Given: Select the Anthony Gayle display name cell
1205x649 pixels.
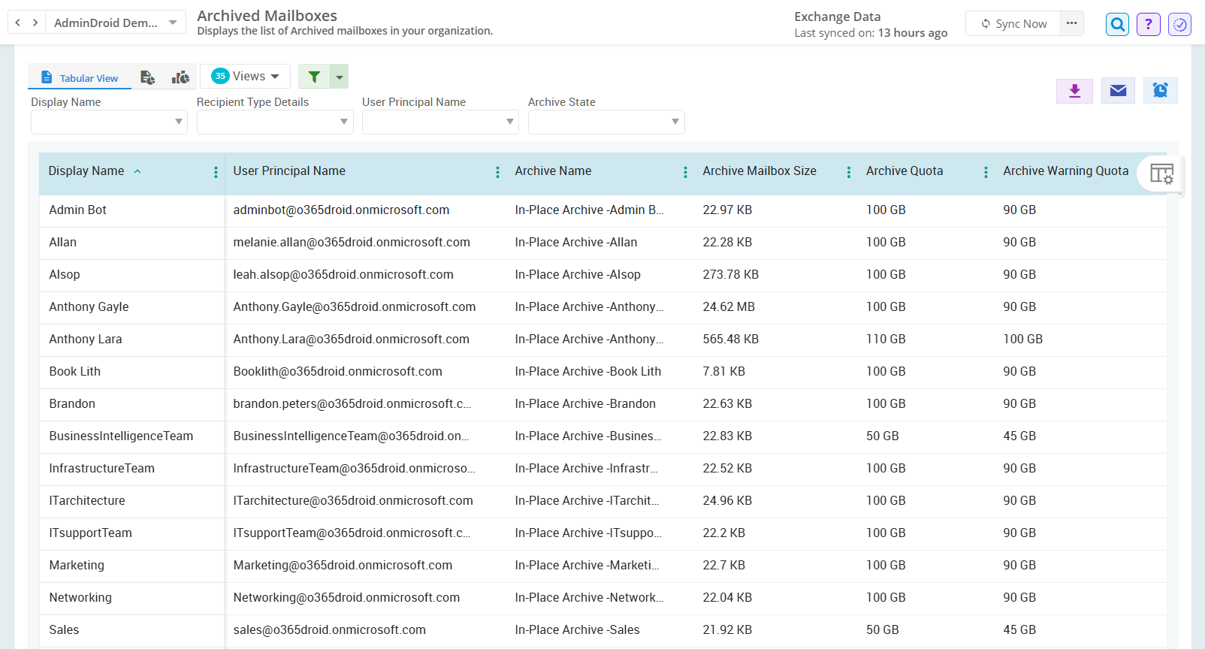Looking at the screenshot, I should pyautogui.click(x=89, y=307).
